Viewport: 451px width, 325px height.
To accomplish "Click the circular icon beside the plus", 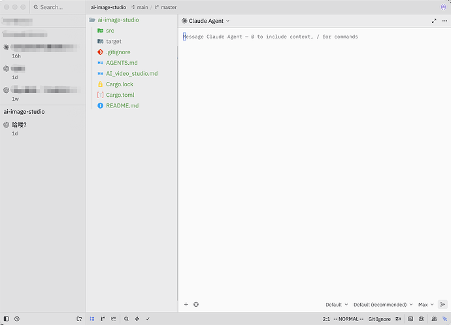I will click(x=196, y=304).
